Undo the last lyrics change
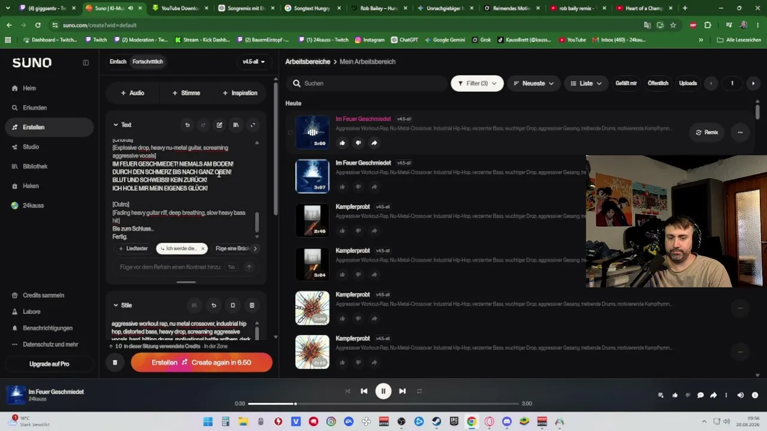Screen dimensions: 767x431 coord(188,125)
